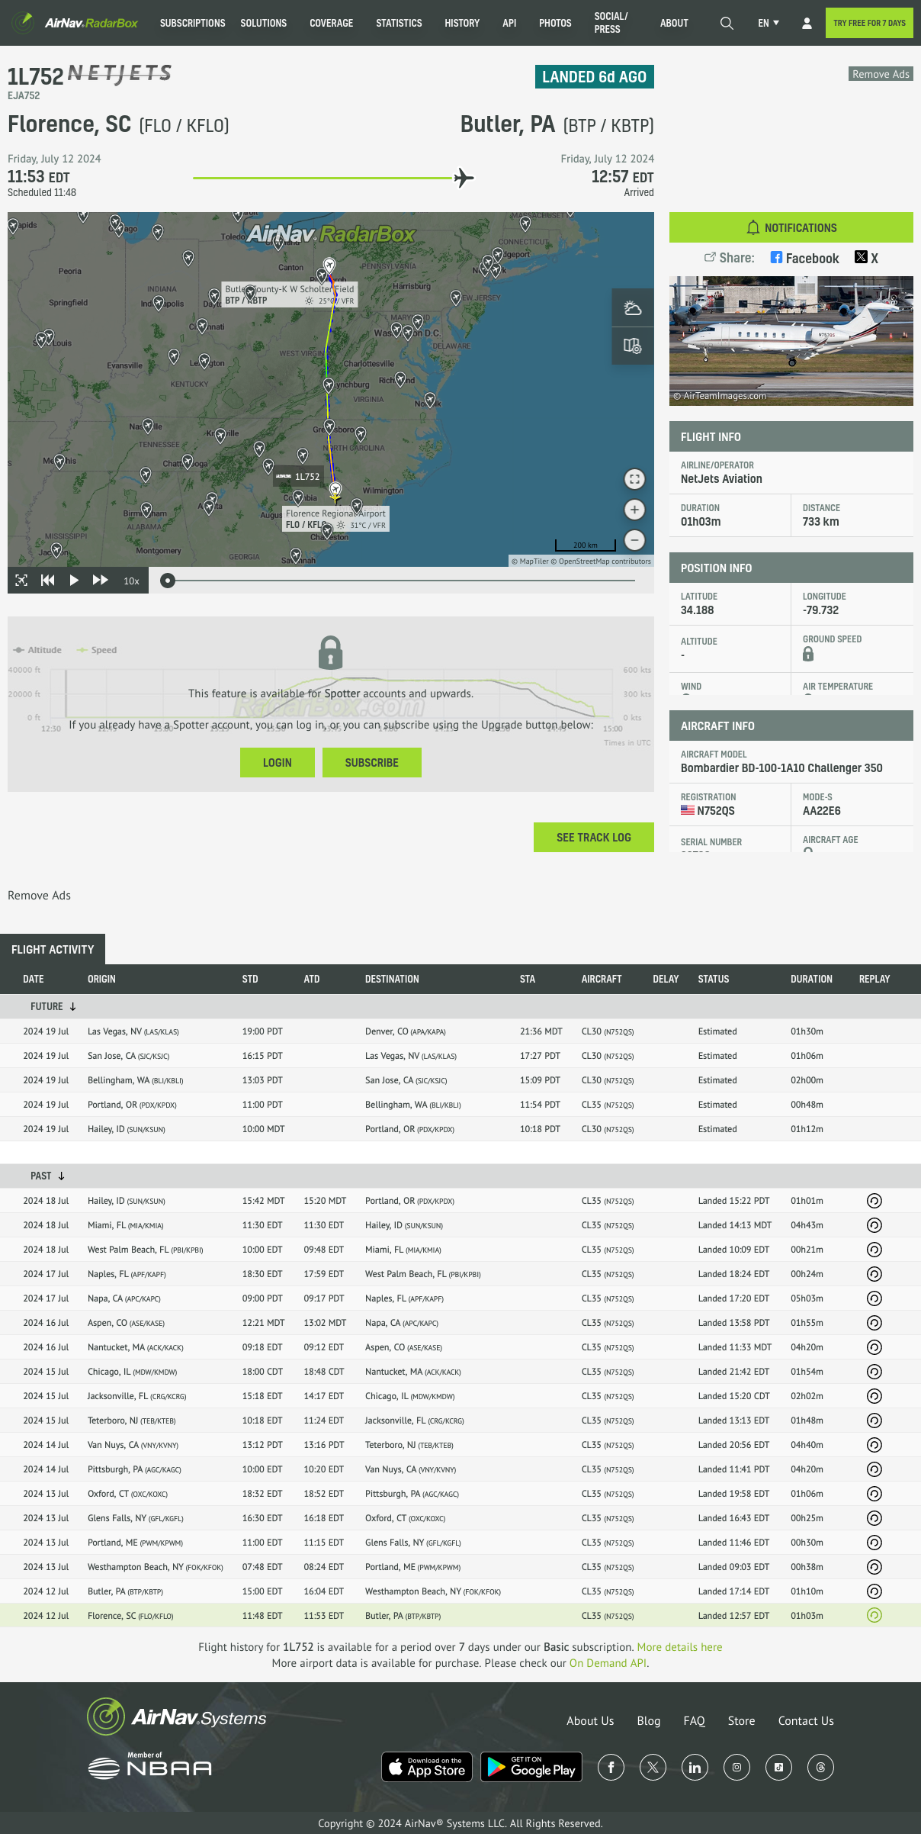Image resolution: width=921 pixels, height=1834 pixels.
Task: Replay the 14 Jul Van Nuys to Teterboro flight
Action: (x=874, y=1445)
